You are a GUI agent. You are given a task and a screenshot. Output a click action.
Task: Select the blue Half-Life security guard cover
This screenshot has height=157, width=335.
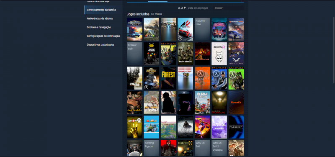click(219, 78)
